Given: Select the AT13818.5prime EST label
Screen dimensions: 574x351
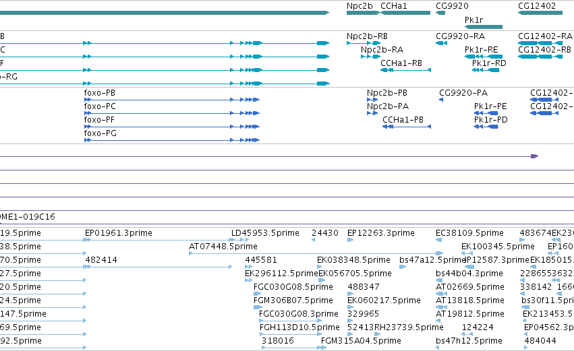Looking at the screenshot, I should (470, 301).
